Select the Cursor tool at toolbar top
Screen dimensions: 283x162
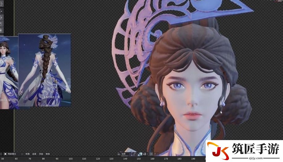pos(2,4)
